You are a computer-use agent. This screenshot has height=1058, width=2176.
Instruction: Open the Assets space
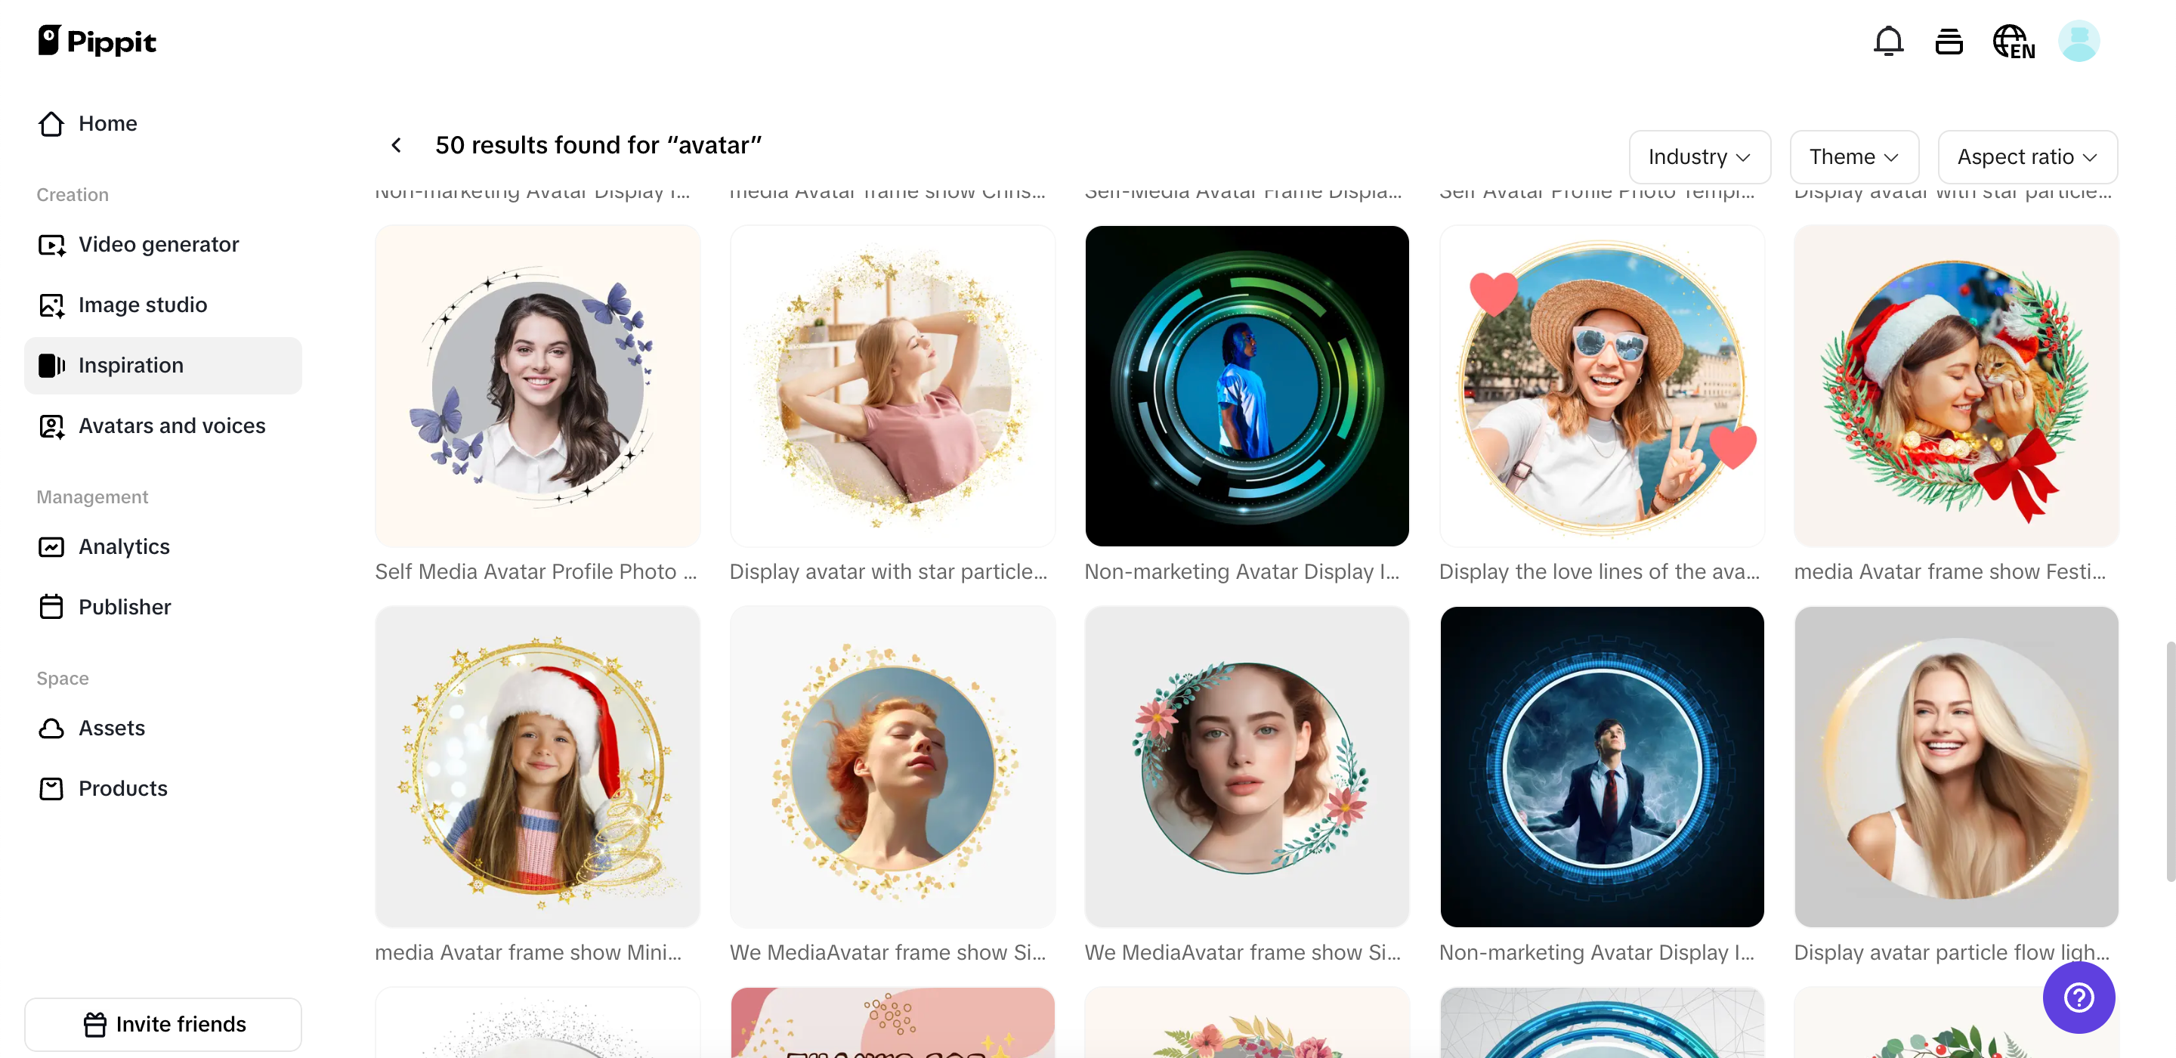pos(112,728)
